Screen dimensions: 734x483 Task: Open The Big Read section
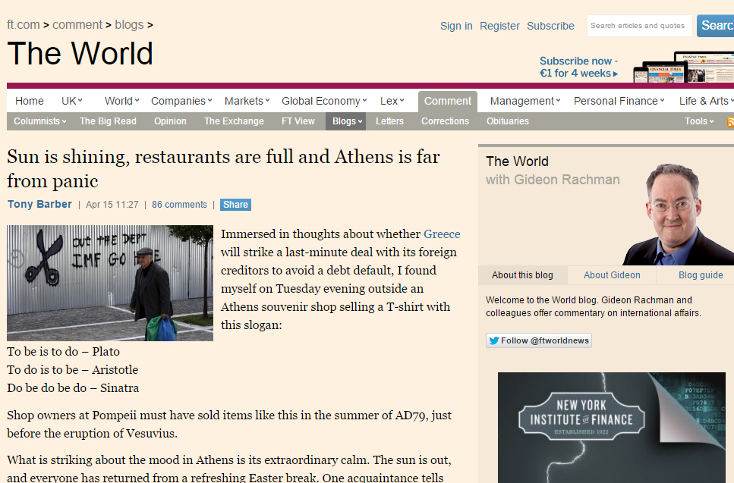pos(108,121)
